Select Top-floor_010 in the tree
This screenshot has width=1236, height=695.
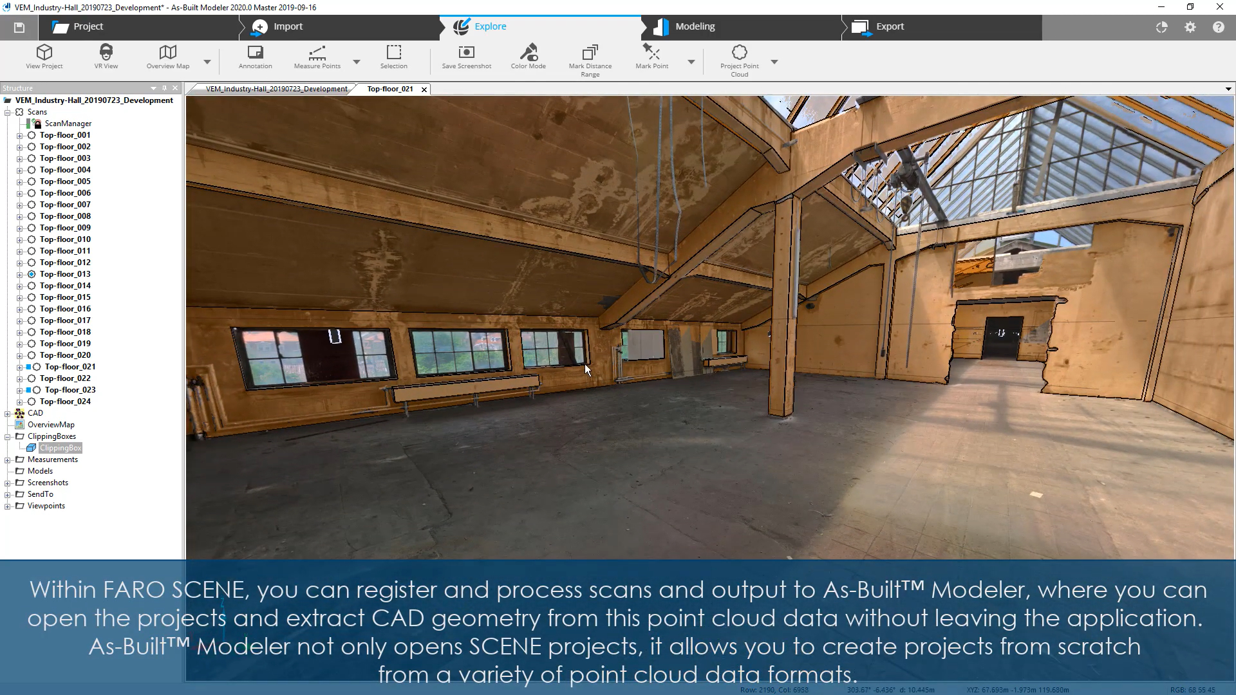65,239
